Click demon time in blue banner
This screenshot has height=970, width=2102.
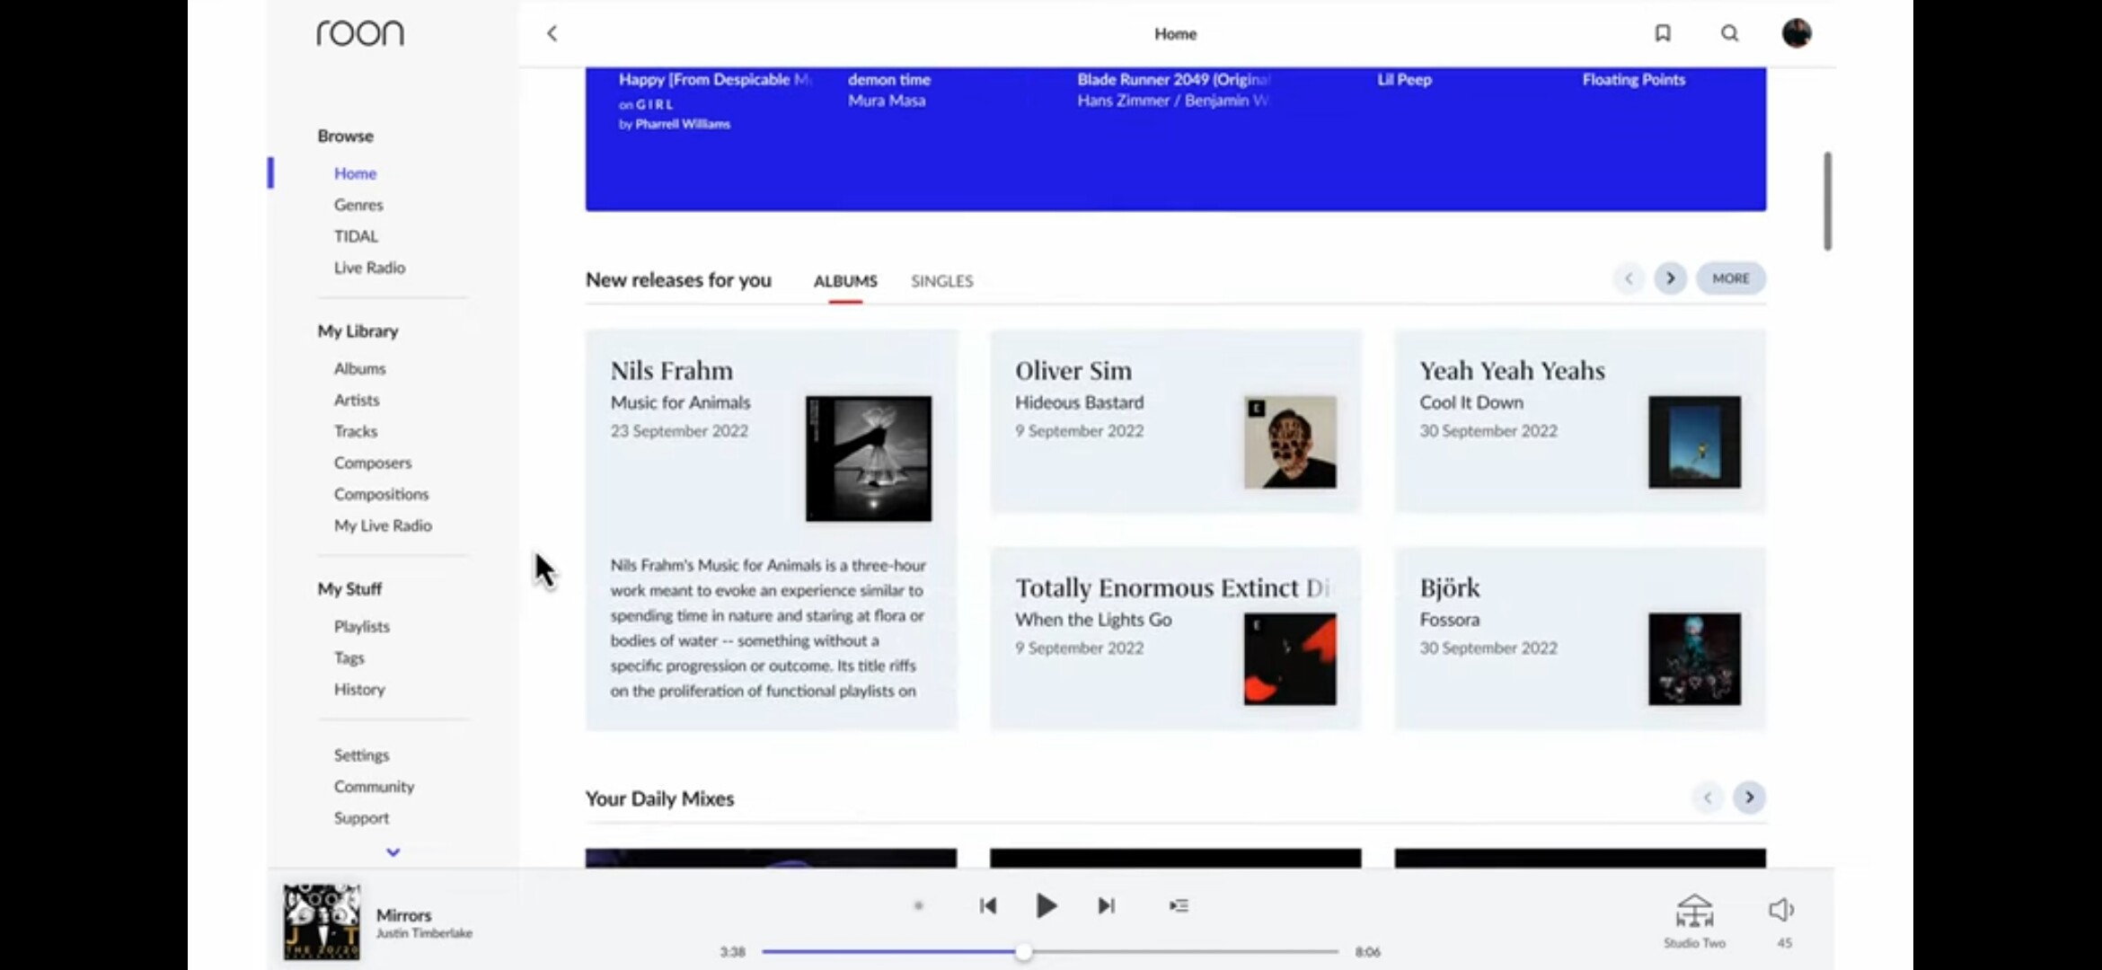click(x=889, y=79)
